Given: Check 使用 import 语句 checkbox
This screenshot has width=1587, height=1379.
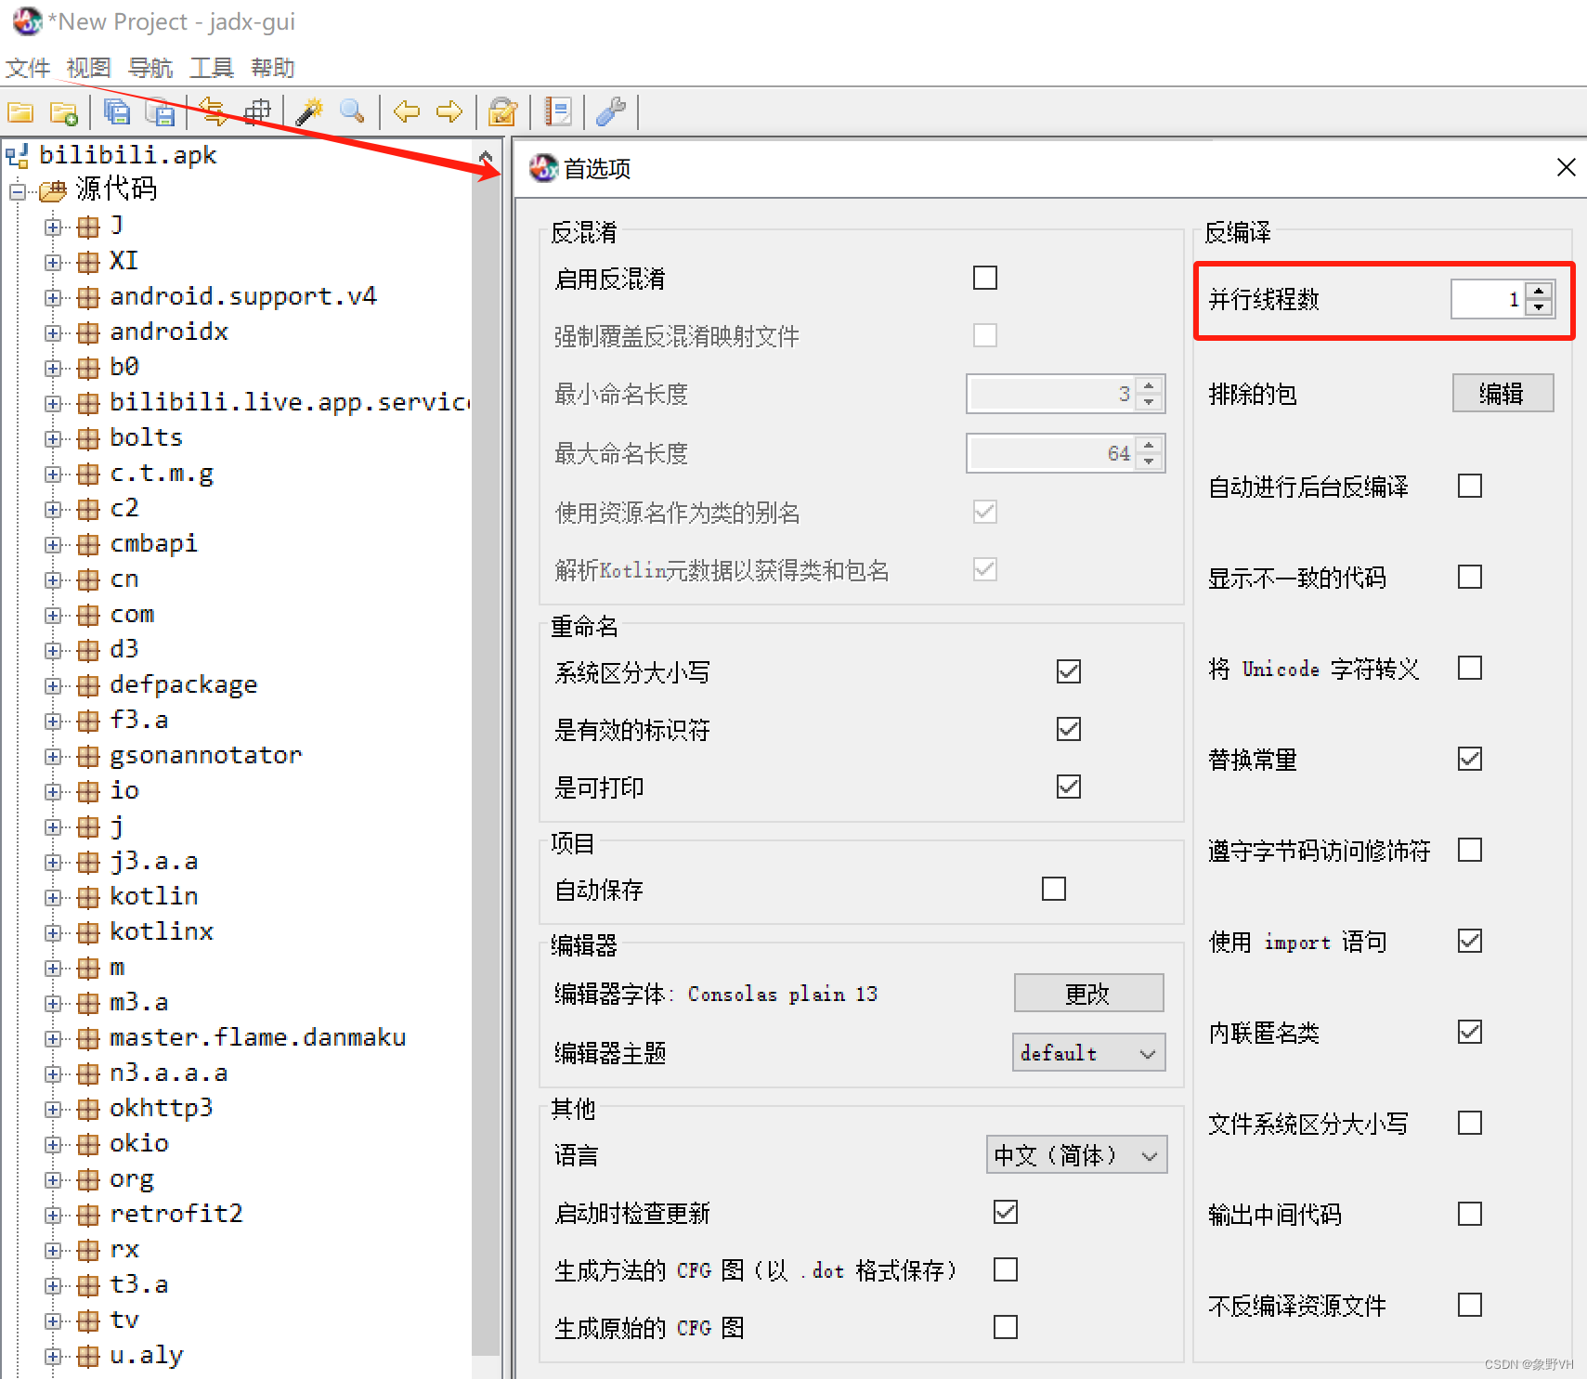Looking at the screenshot, I should 1470,941.
